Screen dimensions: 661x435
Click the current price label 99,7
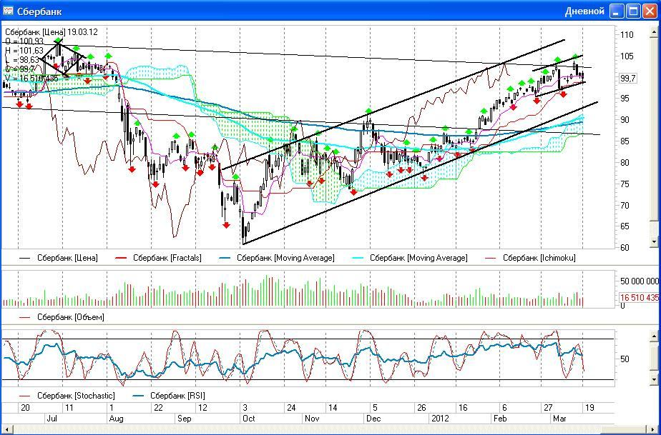coord(629,79)
